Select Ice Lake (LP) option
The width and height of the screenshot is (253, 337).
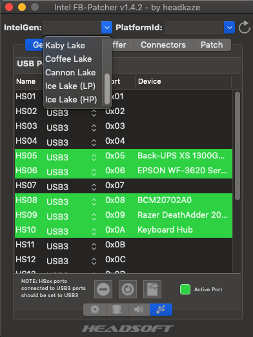point(70,86)
